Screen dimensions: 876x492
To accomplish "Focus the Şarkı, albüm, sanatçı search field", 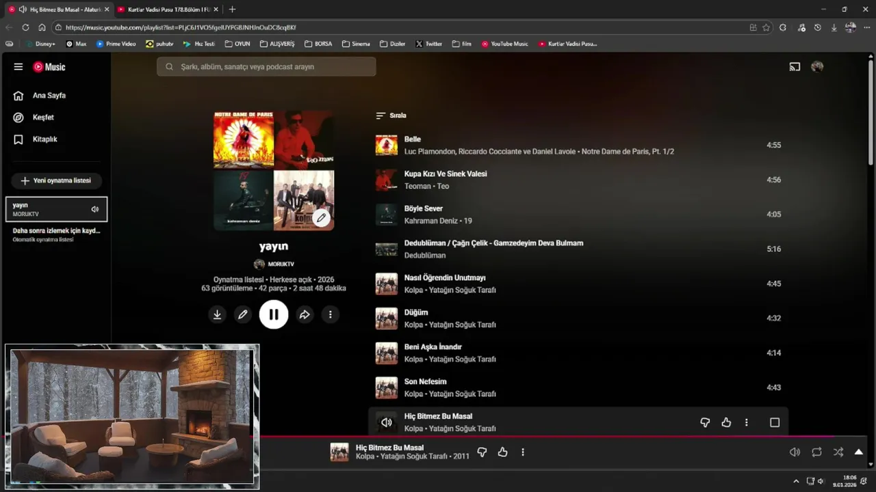I will [x=266, y=67].
